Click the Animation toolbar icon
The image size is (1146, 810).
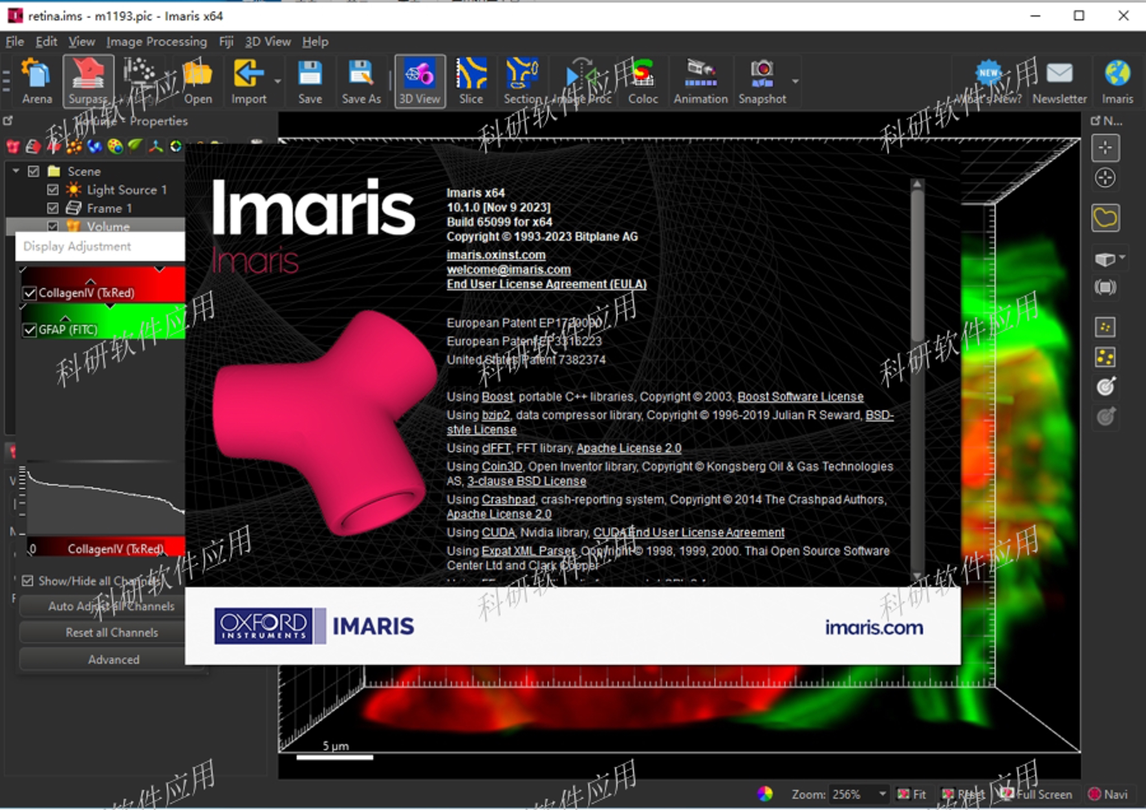[x=700, y=82]
